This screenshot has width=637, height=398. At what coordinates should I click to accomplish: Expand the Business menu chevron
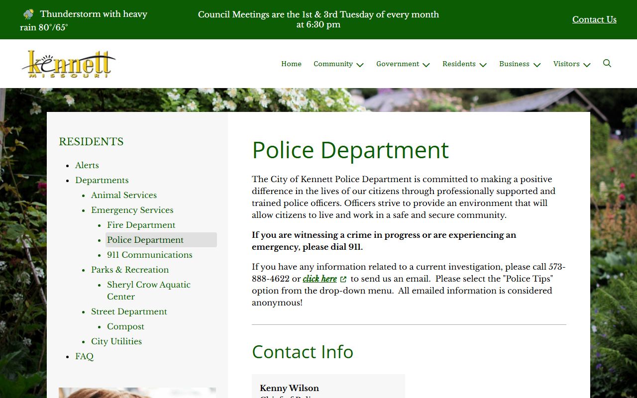point(537,65)
